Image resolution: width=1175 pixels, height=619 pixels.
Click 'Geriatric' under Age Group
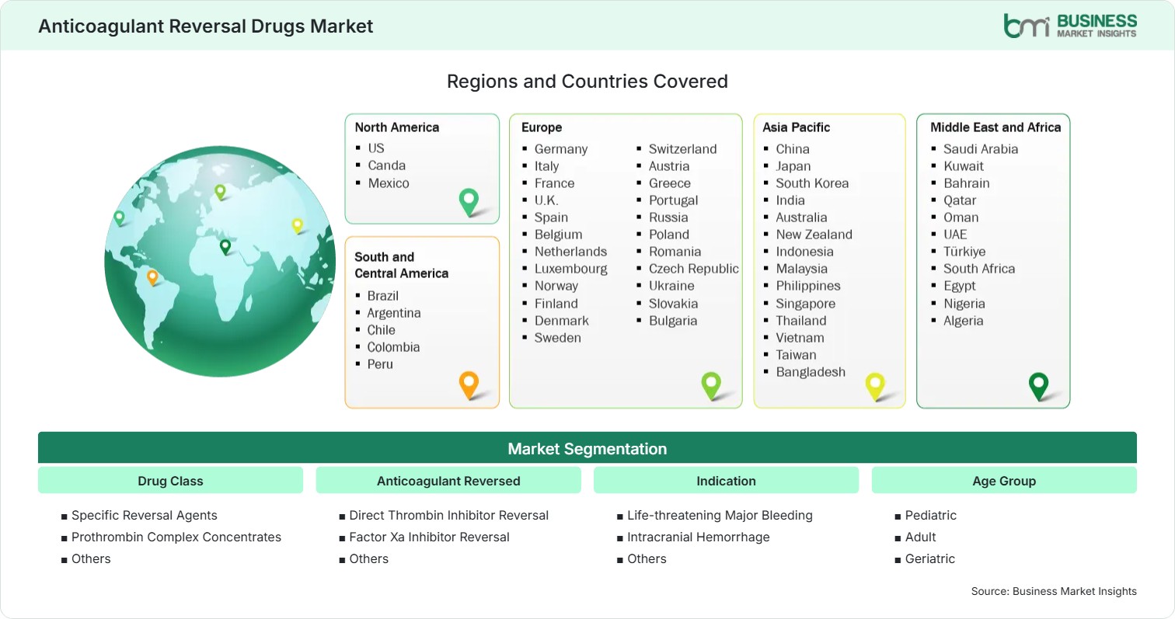pos(930,558)
